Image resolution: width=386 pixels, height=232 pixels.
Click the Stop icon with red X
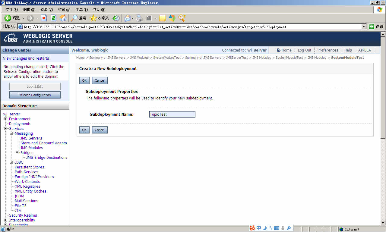44,18
